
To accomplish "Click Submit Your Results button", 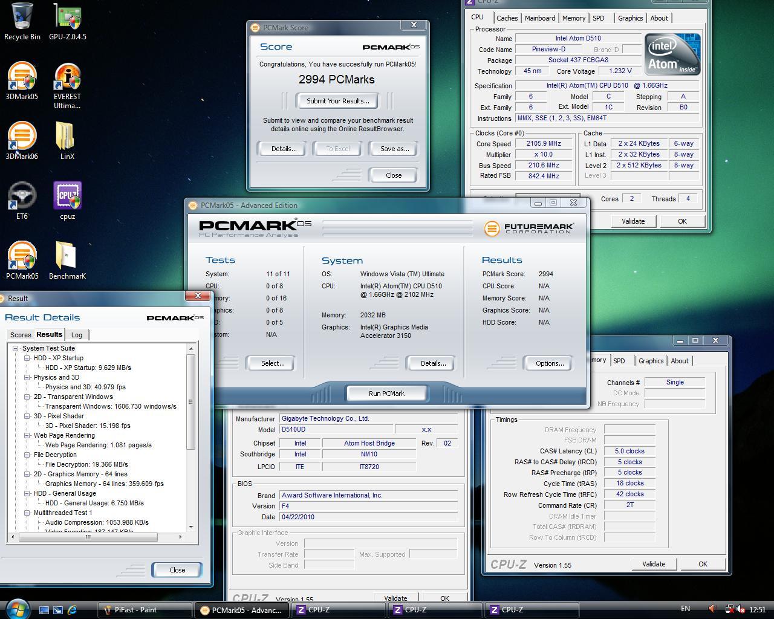I will tap(337, 101).
